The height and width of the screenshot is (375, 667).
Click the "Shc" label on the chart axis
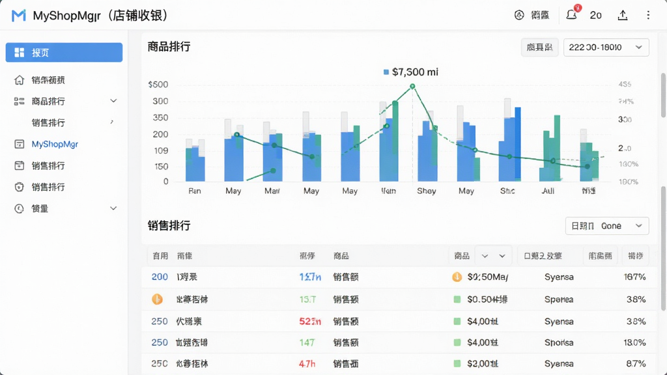[507, 191]
